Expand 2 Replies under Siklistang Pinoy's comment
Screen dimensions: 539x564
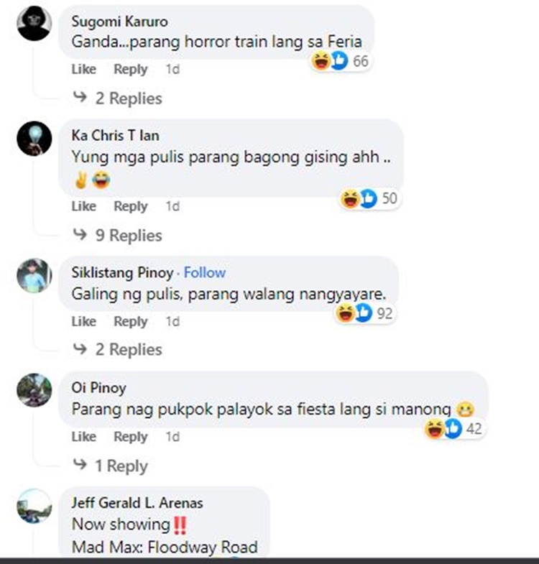(118, 349)
